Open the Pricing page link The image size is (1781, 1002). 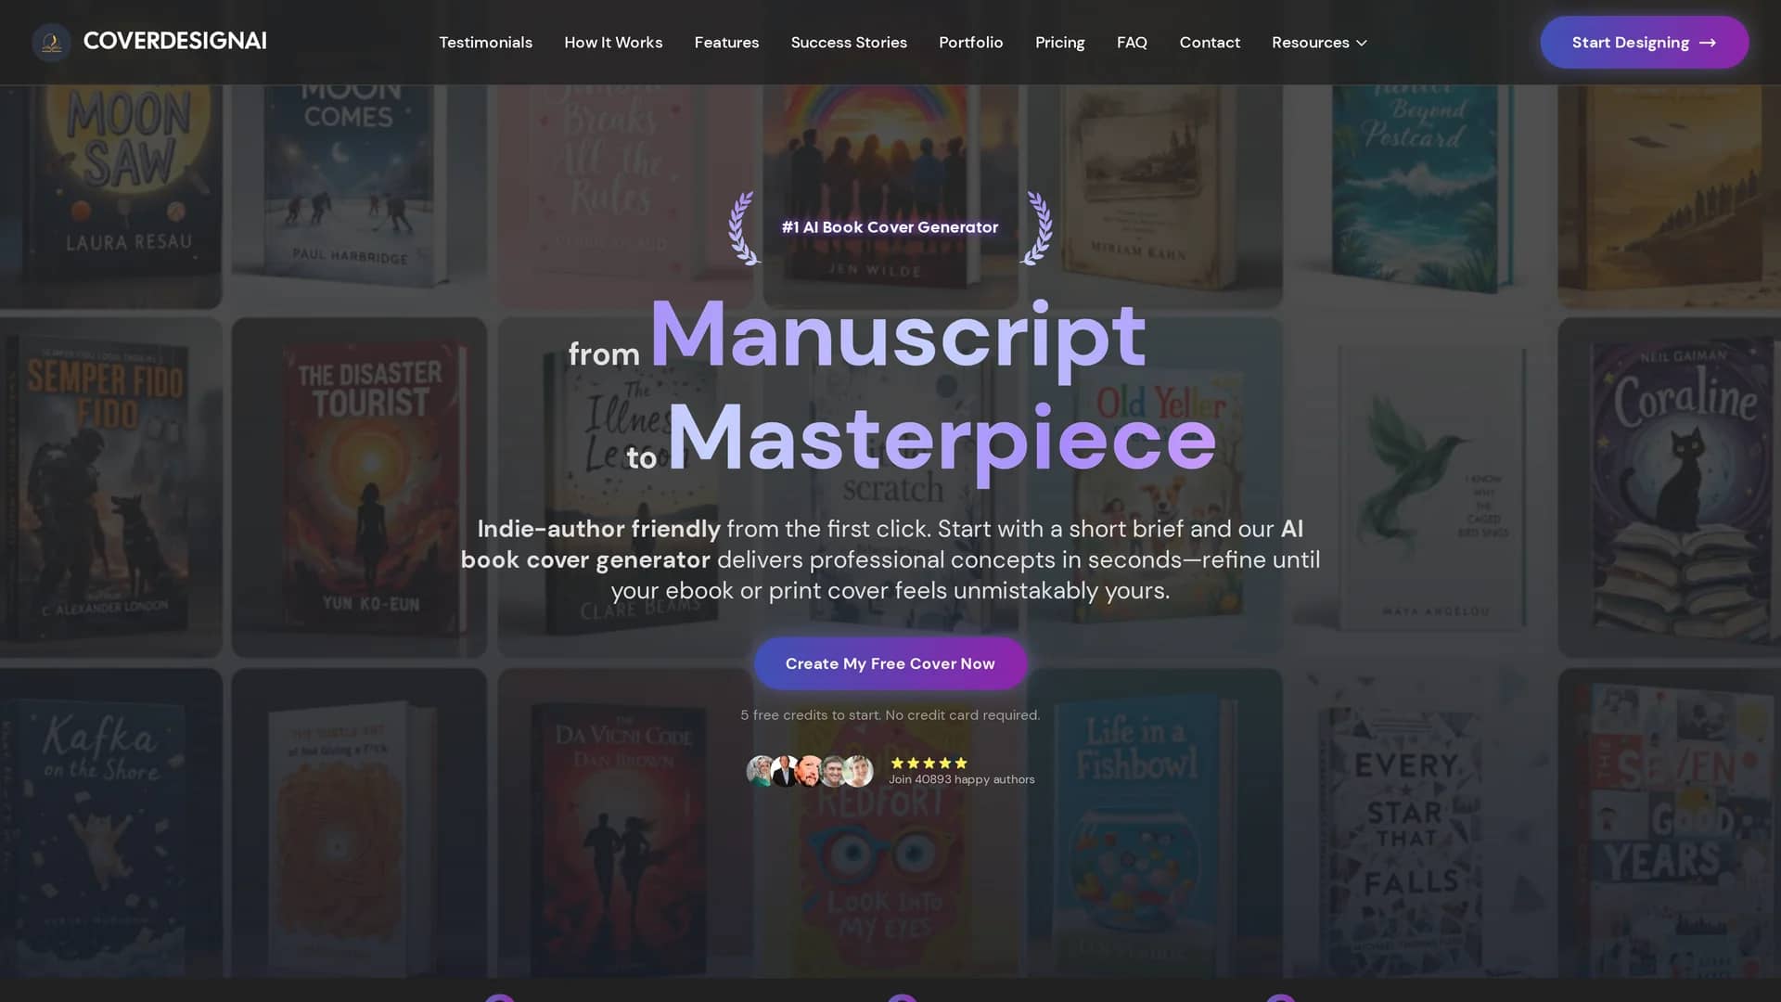[1059, 43]
